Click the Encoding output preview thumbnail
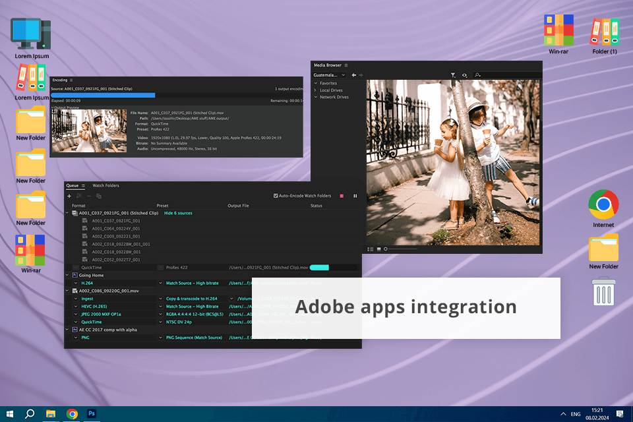The height and width of the screenshot is (422, 633). [89, 131]
